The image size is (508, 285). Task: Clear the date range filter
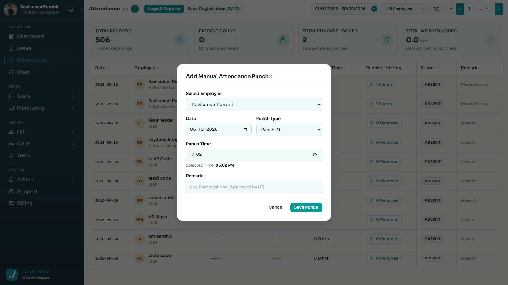pyautogui.click(x=374, y=9)
